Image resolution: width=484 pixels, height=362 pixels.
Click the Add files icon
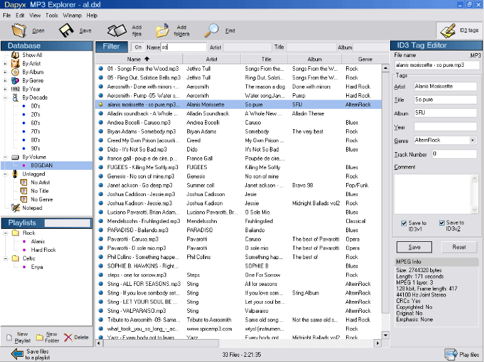point(116,30)
